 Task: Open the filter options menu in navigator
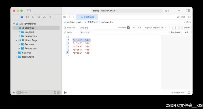[19, 92]
